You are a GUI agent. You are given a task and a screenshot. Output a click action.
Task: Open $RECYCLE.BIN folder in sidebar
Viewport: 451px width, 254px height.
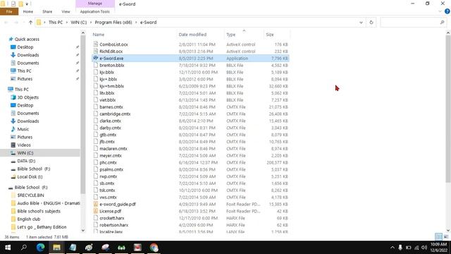(30, 195)
